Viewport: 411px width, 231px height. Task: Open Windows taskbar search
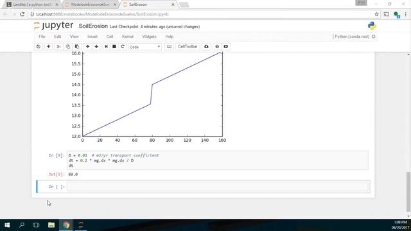click(22, 225)
